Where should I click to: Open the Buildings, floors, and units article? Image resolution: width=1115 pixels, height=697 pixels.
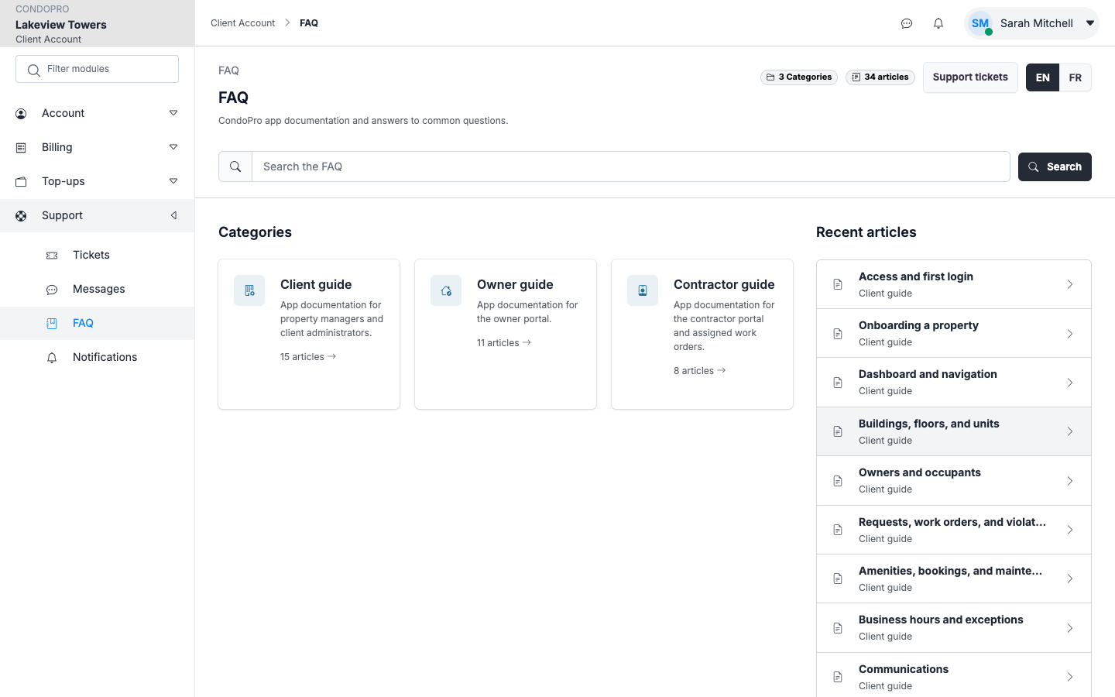coord(954,431)
